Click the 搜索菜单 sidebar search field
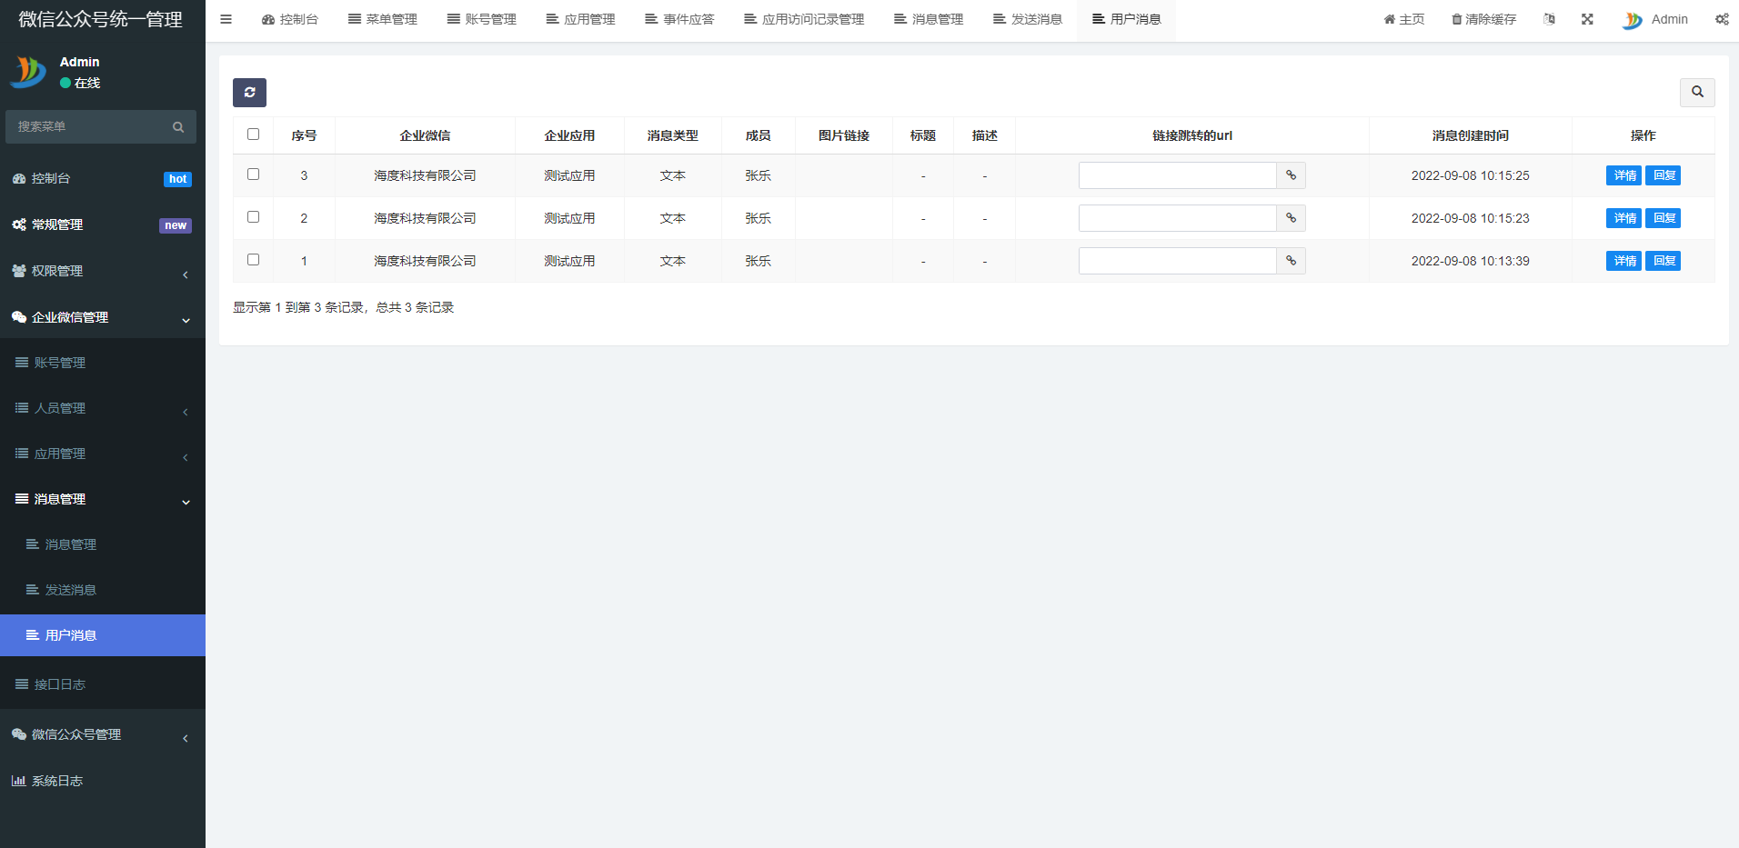Image resolution: width=1739 pixels, height=848 pixels. tap(91, 127)
